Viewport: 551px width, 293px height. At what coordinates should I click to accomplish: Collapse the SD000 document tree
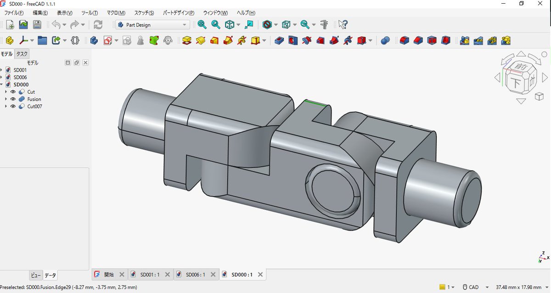tap(2, 85)
